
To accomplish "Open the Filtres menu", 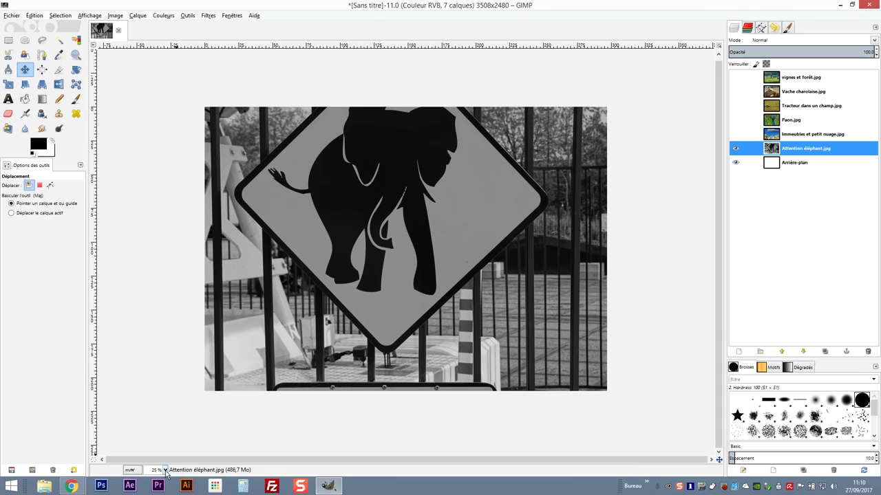I will 208,15.
